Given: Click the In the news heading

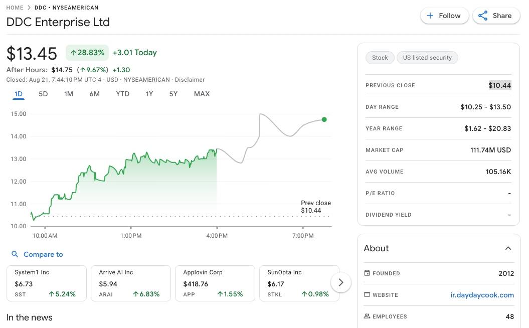Looking at the screenshot, I should (x=30, y=317).
